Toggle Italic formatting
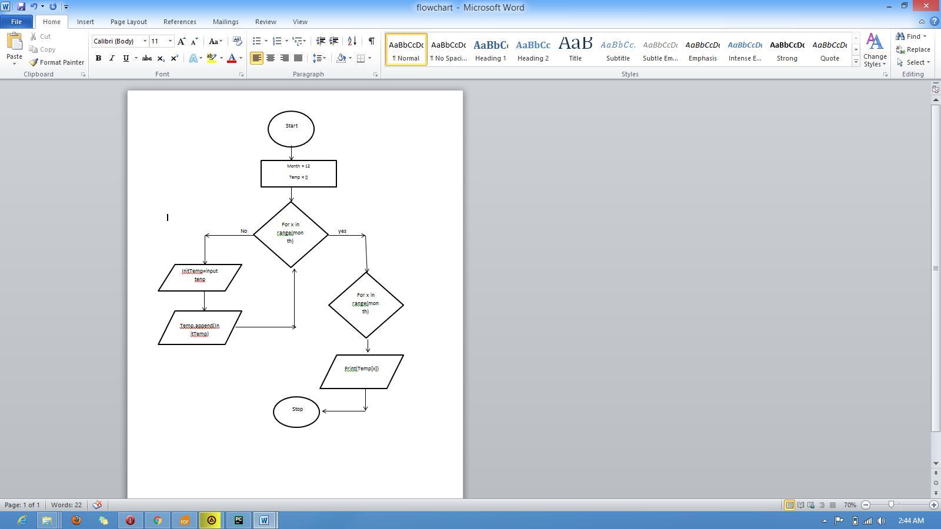This screenshot has width=941, height=529. [x=112, y=58]
